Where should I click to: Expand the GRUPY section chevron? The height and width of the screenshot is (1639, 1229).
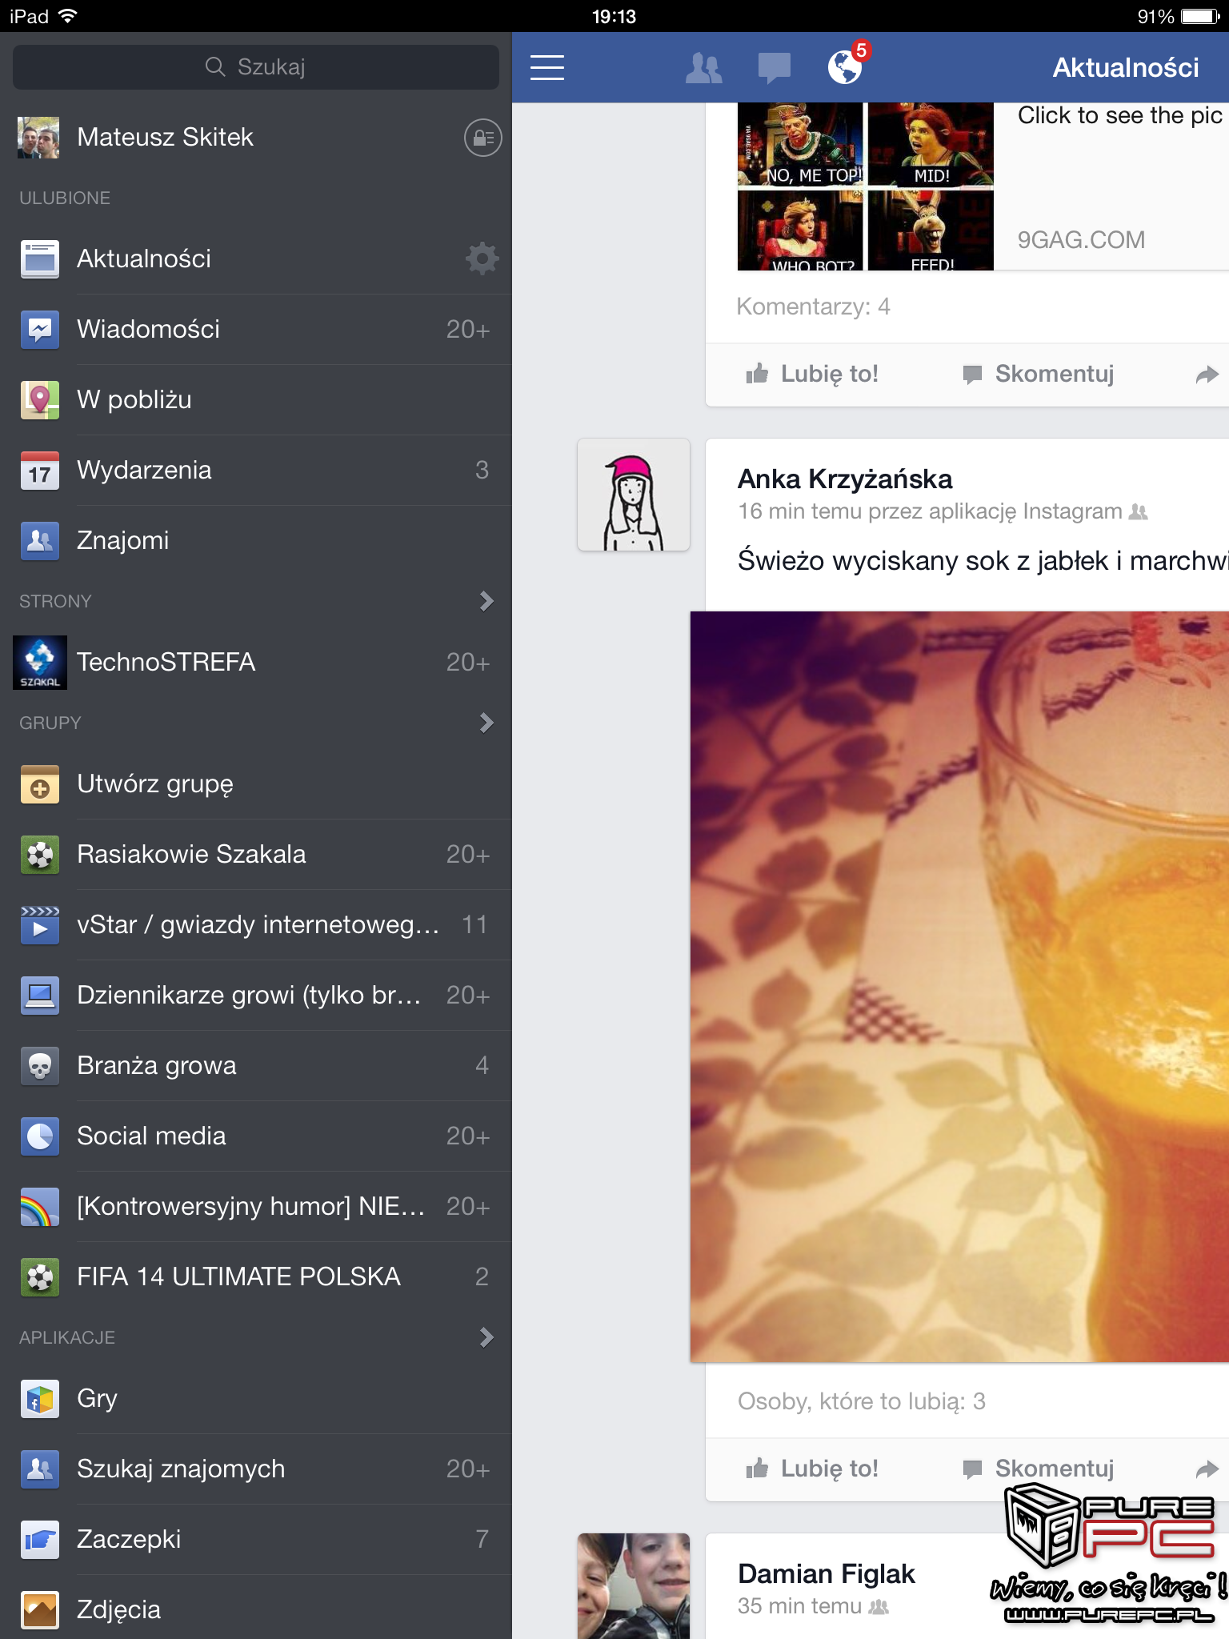click(x=486, y=723)
